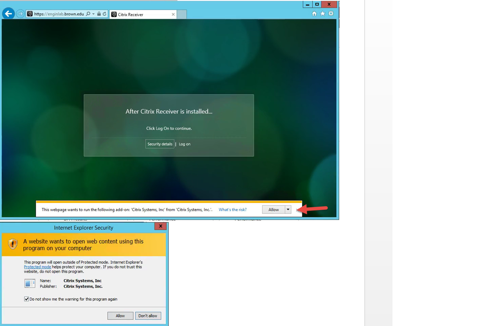The height and width of the screenshot is (326, 481).
Task: Go to the home page via the house icon
Action: [314, 13]
